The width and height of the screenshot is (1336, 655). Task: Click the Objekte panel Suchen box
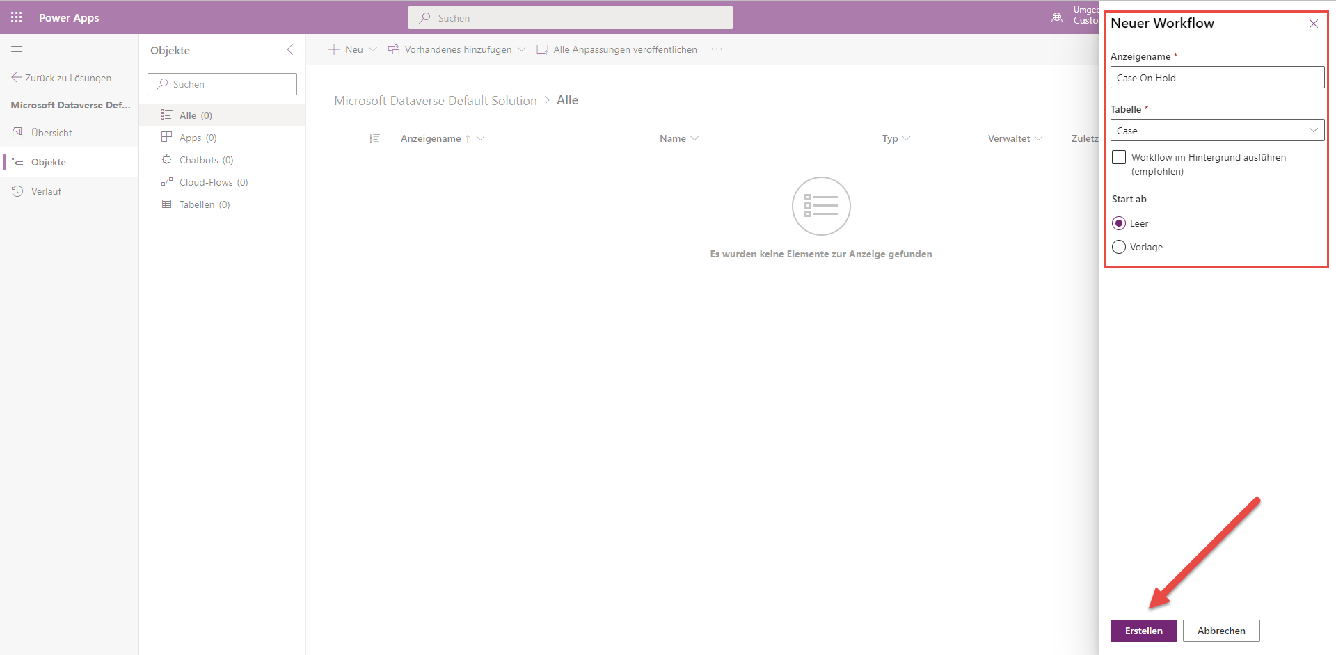click(222, 84)
